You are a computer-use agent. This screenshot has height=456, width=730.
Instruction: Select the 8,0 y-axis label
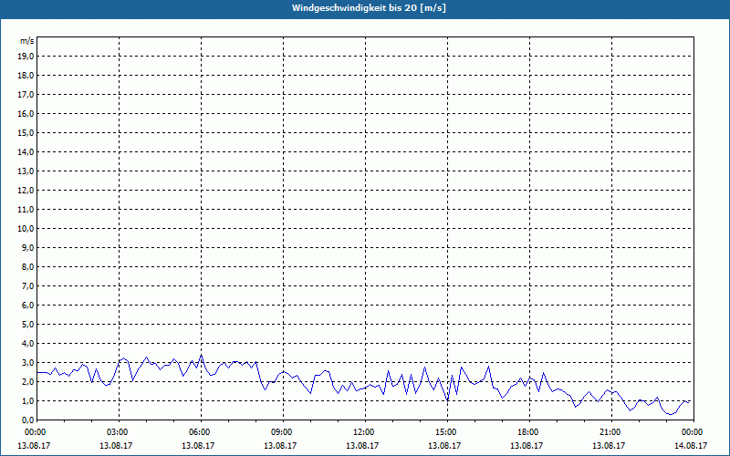pos(28,266)
